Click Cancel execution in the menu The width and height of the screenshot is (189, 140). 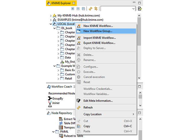tap(106, 77)
